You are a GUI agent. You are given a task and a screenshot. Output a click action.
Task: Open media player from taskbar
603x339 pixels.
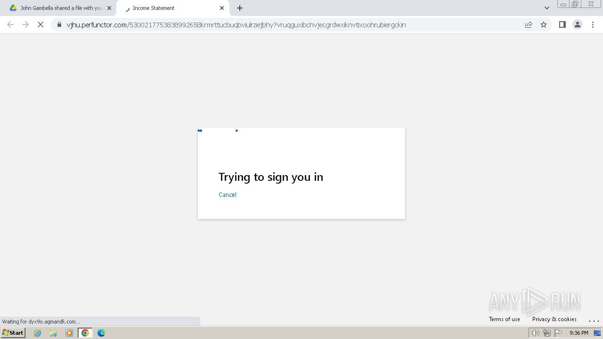coord(69,333)
